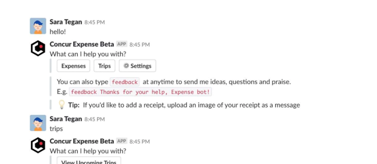Click the Sara Tegan name above trips
Viewport: 377px width, 164px height.
(66, 119)
